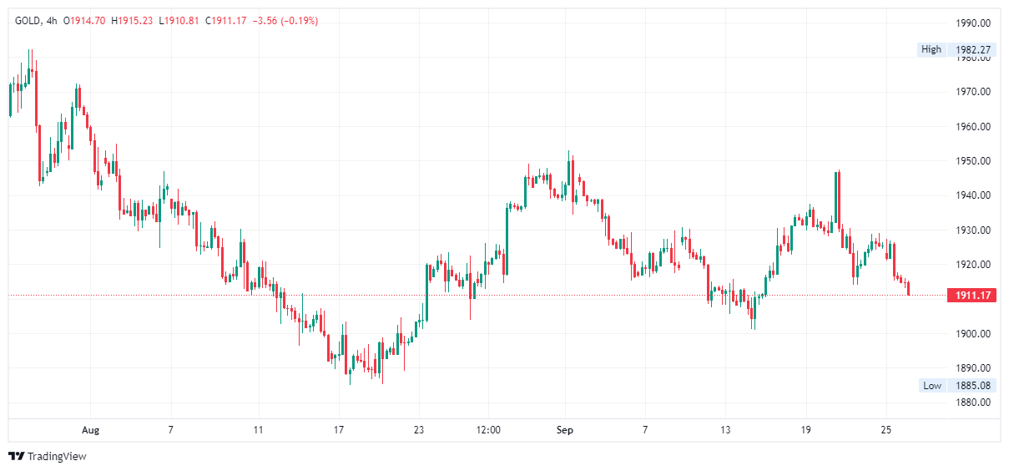Click the red 1911.17 current price tag
1009x471 pixels.
(972, 295)
